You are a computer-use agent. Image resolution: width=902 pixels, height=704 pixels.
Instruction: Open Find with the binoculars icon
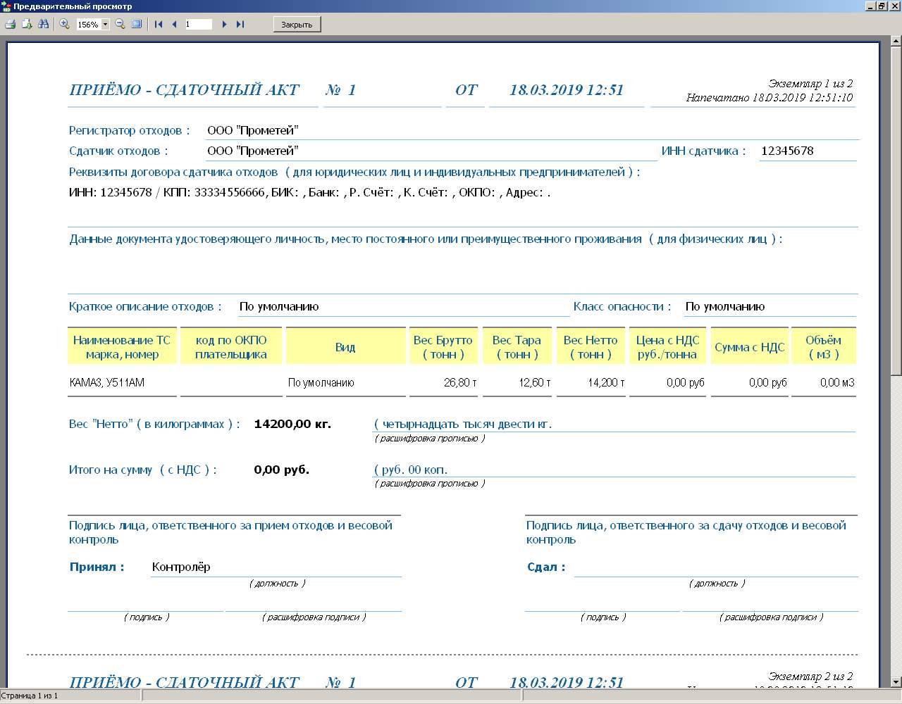44,24
